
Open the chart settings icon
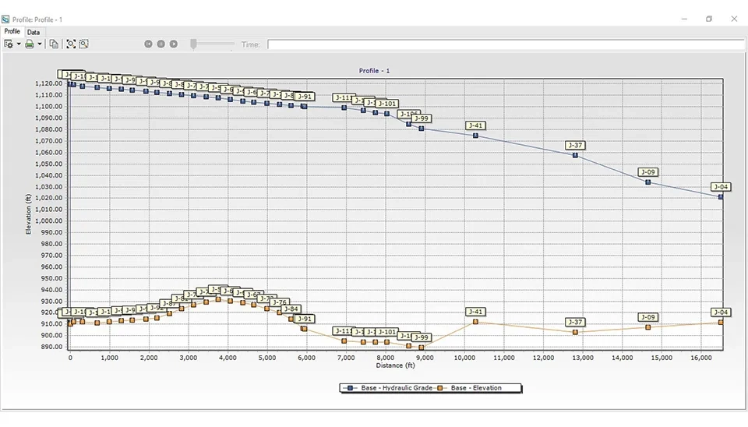pos(9,44)
